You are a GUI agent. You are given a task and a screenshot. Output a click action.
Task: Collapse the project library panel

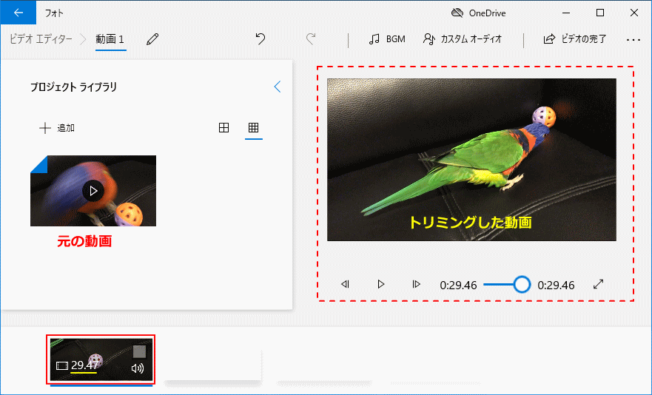tap(278, 87)
